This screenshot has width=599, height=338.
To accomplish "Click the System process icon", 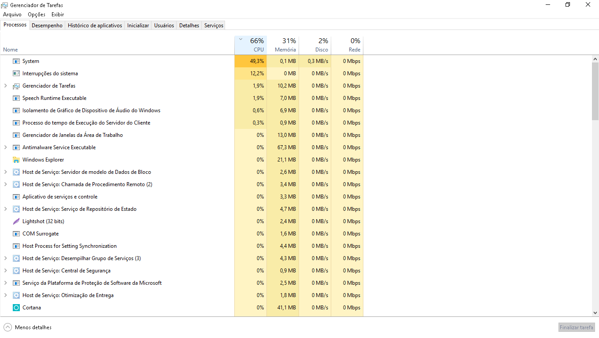I will click(16, 61).
